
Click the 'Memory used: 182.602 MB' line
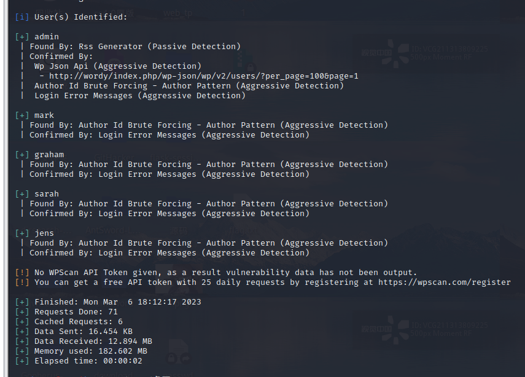tap(90, 351)
